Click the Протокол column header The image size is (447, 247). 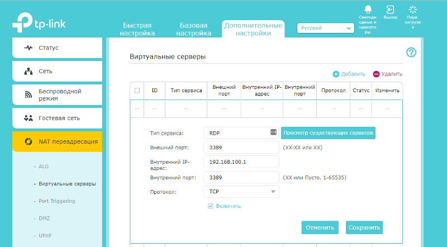333,91
